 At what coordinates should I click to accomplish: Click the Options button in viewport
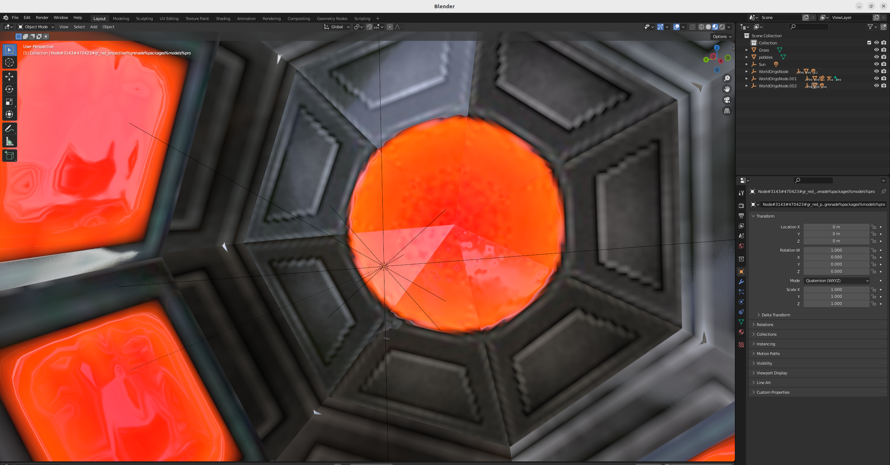pos(722,37)
